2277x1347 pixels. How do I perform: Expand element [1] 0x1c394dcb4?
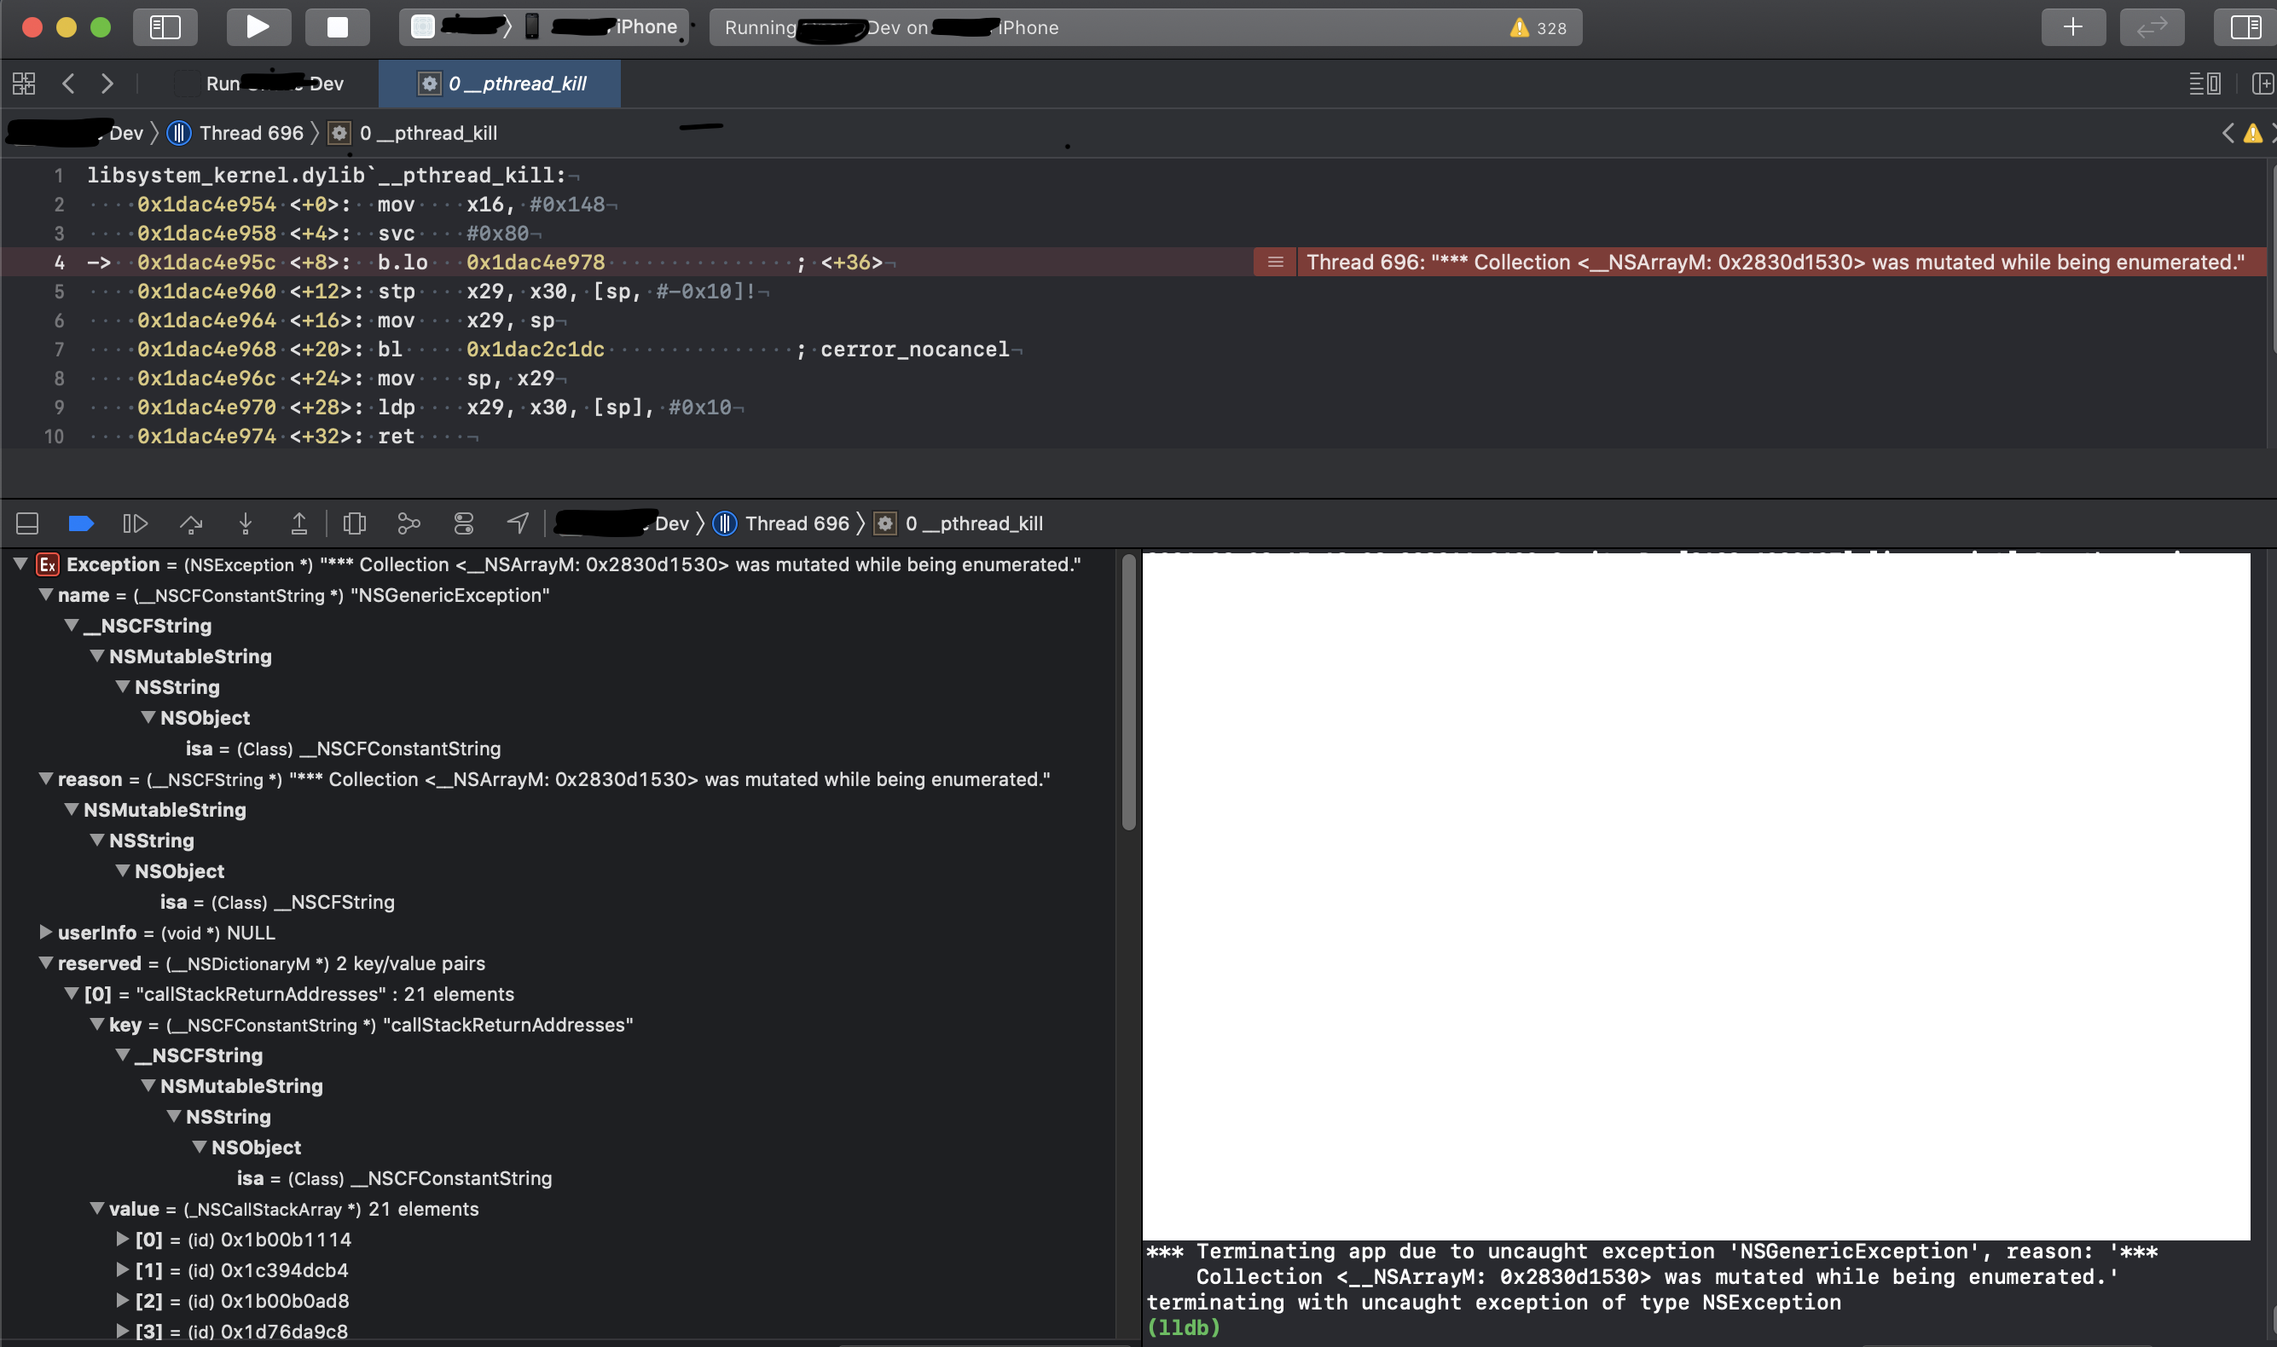pyautogui.click(x=122, y=1271)
